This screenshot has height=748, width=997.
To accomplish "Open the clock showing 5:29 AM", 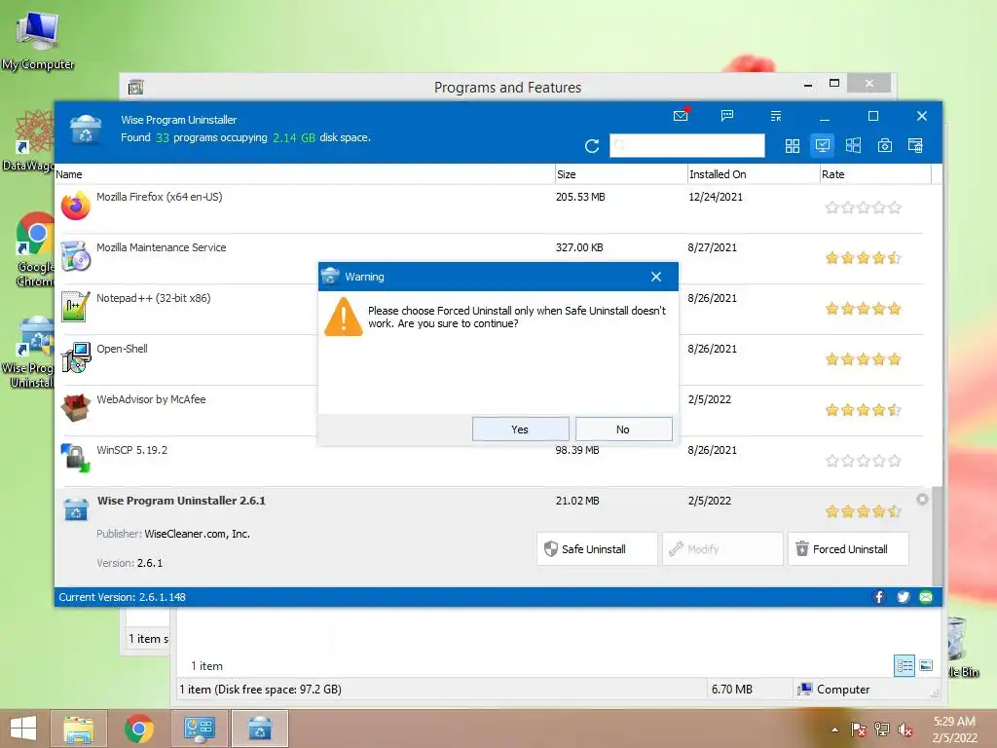I will pyautogui.click(x=954, y=729).
